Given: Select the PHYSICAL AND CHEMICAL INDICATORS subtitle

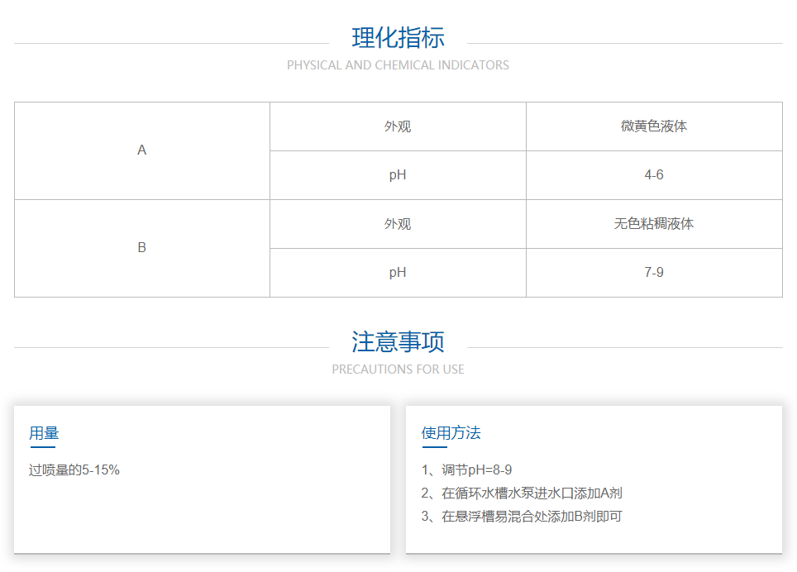Looking at the screenshot, I should (x=398, y=65).
